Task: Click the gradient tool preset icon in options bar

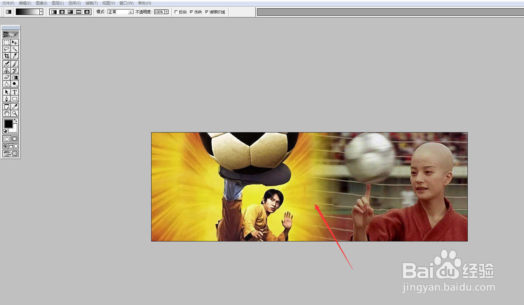Action: [x=9, y=12]
